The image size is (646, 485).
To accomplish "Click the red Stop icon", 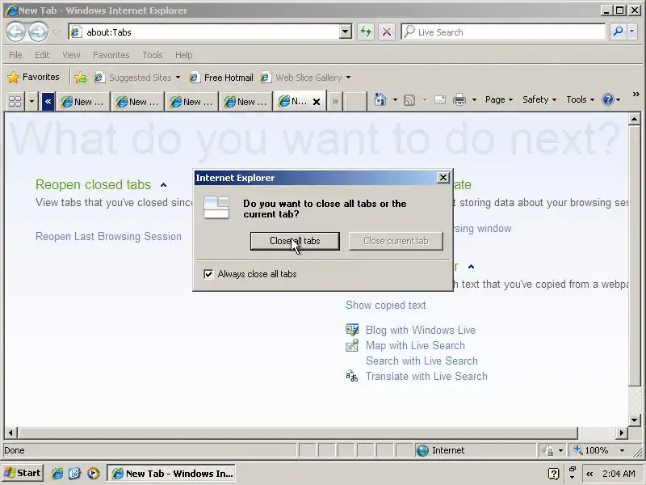I will tap(387, 32).
